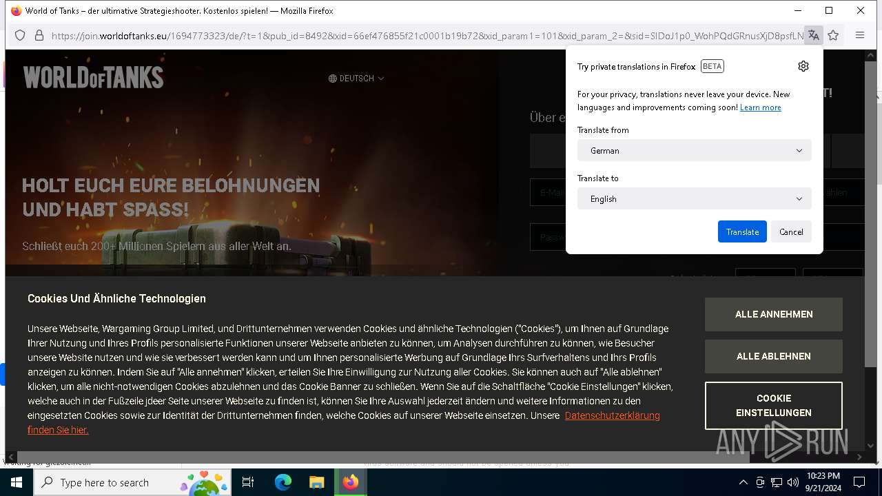Open the network icon in system tray

click(777, 482)
